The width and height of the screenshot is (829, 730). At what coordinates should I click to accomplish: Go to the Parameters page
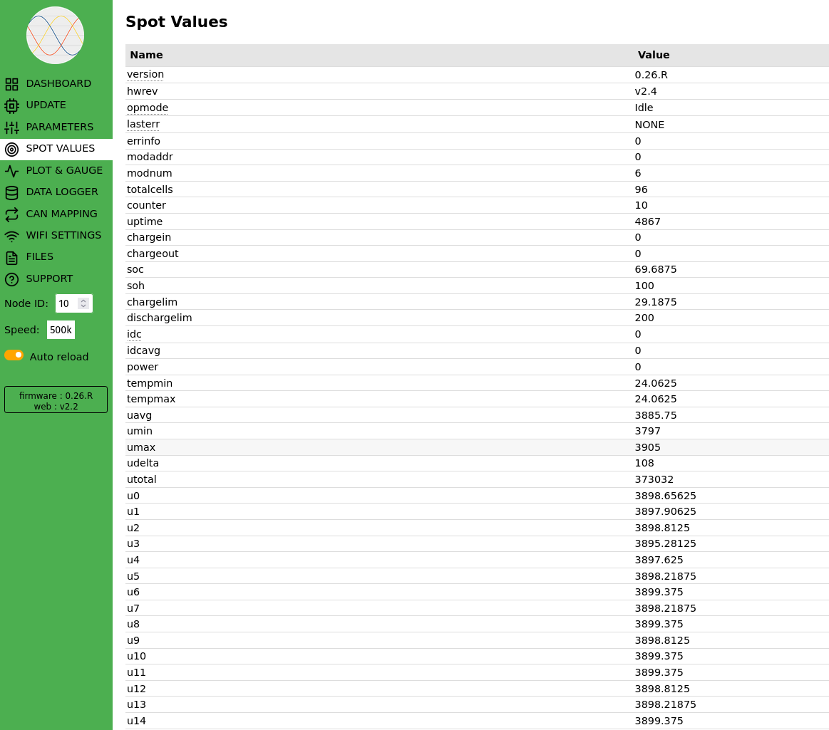tap(59, 127)
